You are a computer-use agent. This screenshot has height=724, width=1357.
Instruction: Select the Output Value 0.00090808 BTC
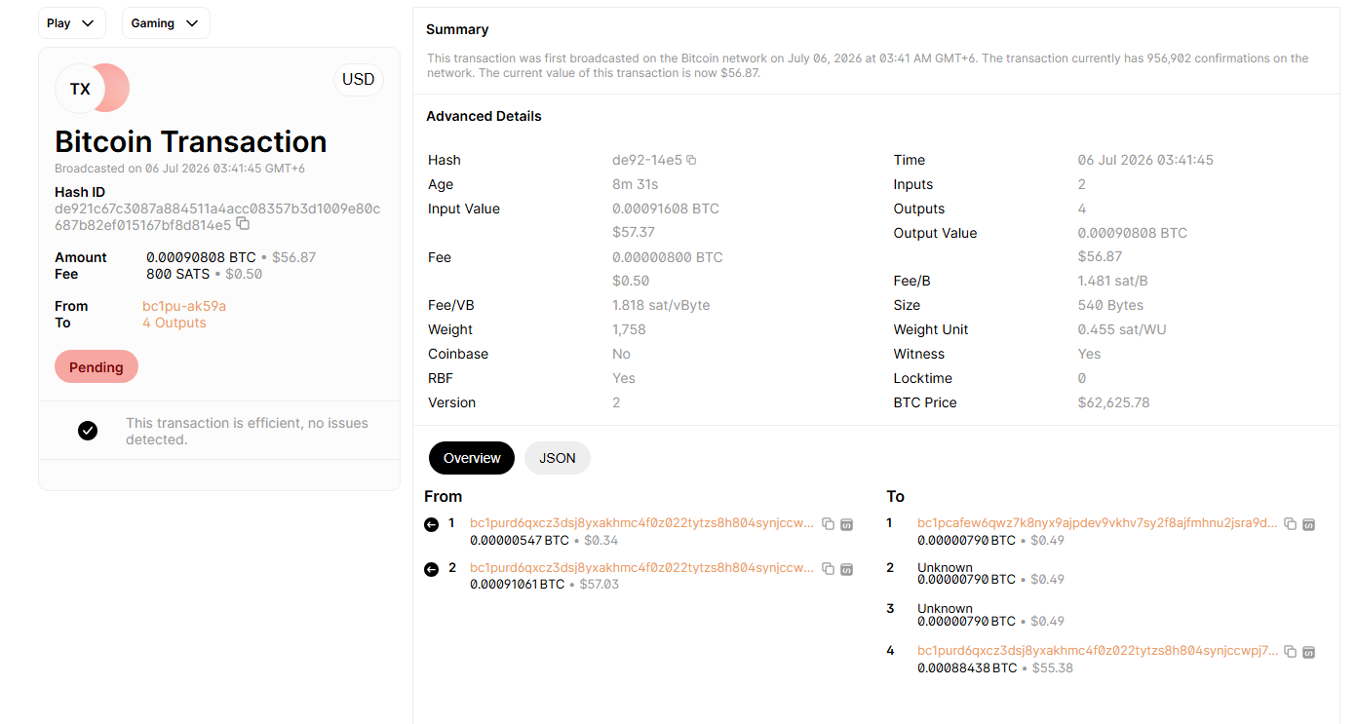pyautogui.click(x=1133, y=233)
